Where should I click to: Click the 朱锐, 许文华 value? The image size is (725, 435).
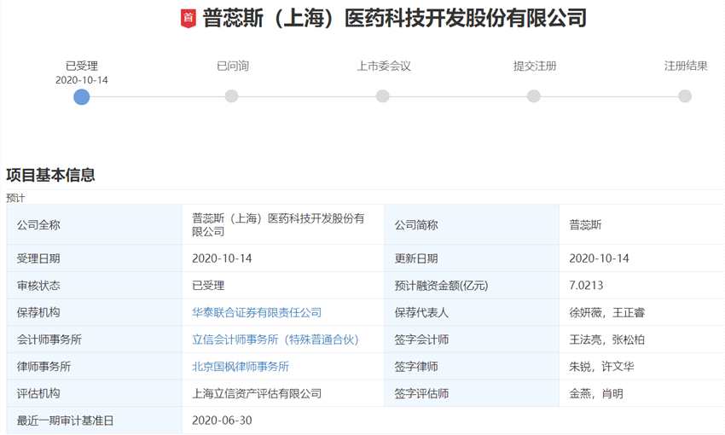[601, 367]
